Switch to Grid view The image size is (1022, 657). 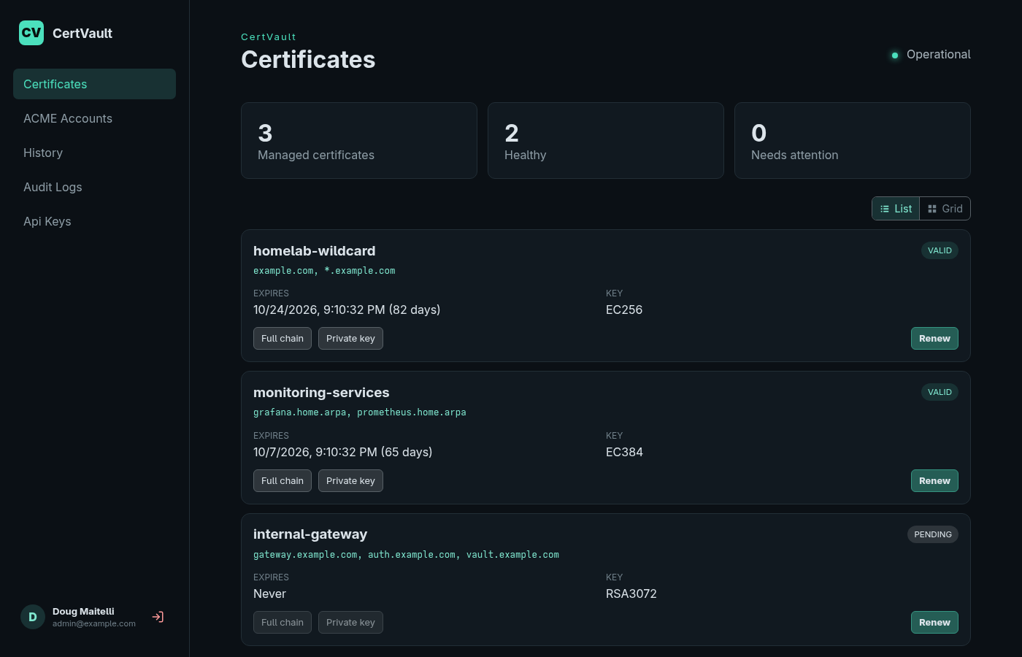click(x=945, y=209)
